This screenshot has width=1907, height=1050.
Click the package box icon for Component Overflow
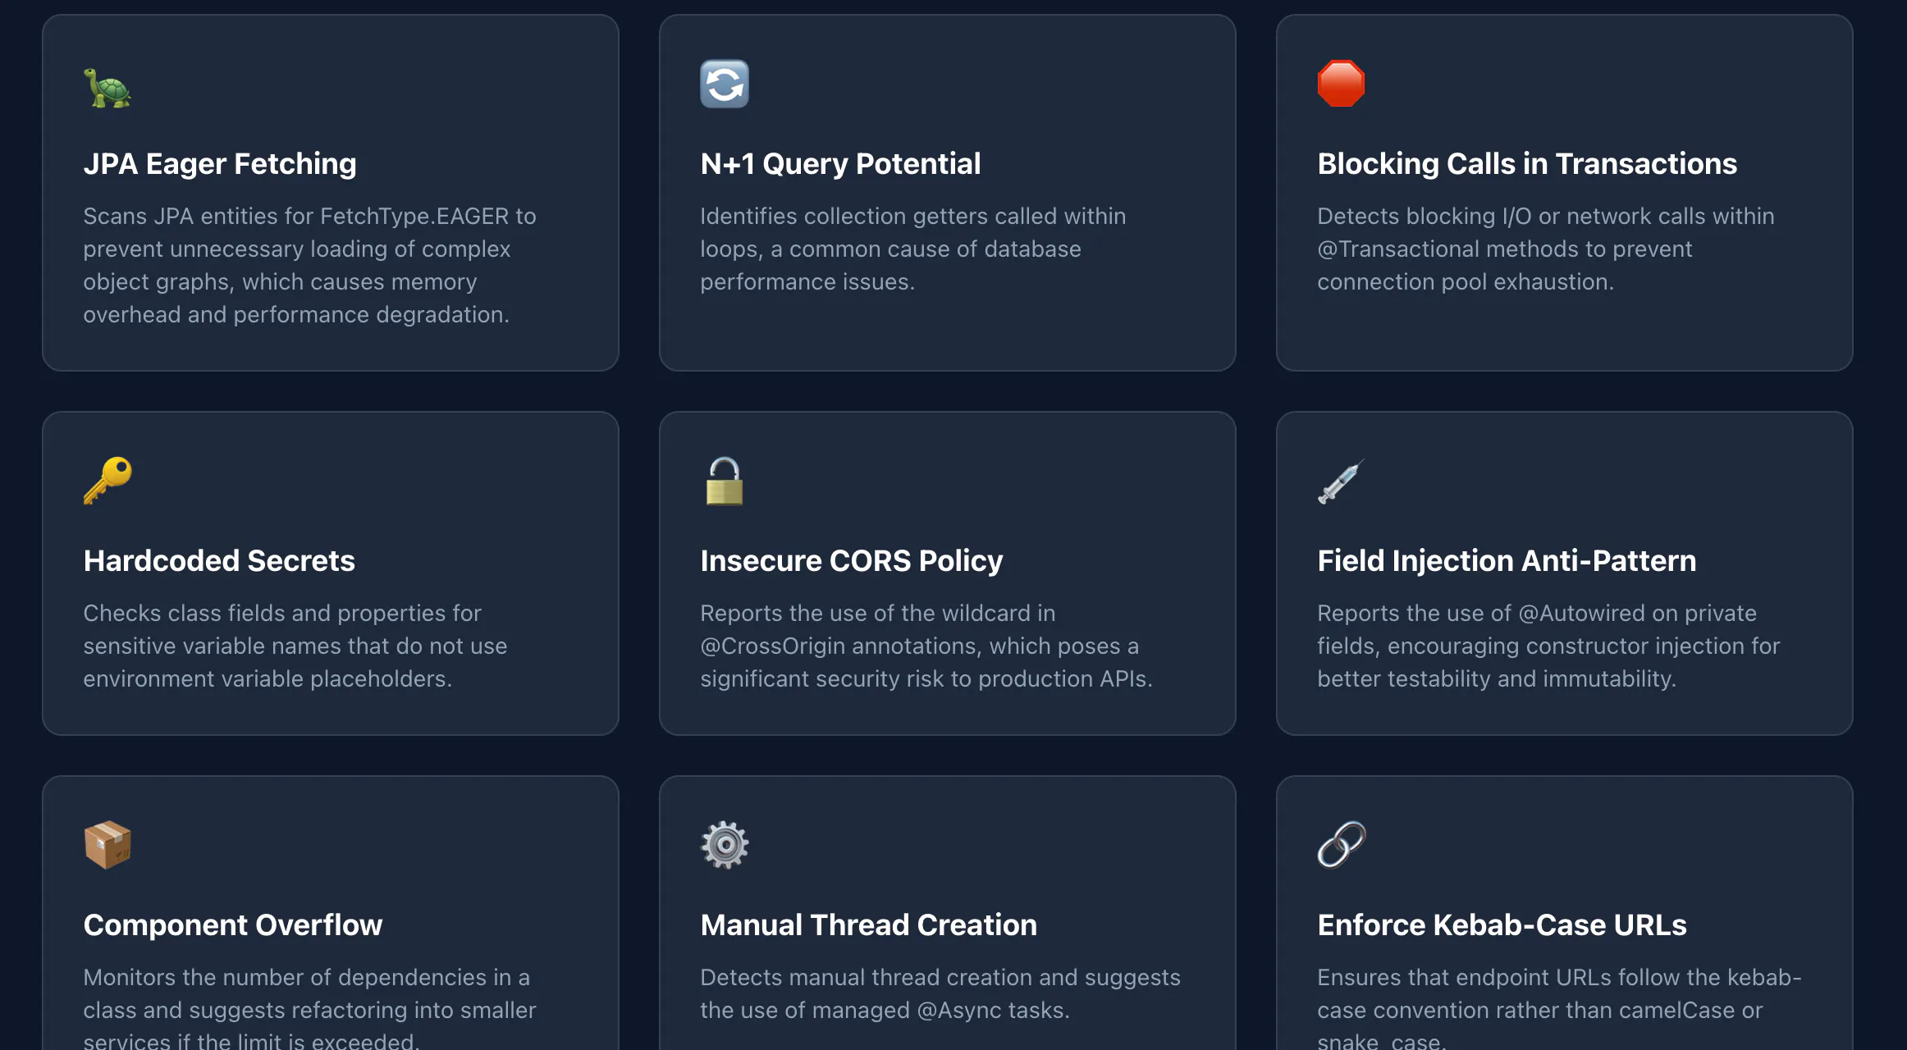pos(107,845)
